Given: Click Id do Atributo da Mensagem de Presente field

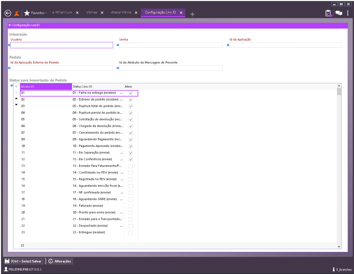Looking at the screenshot, I should pyautogui.click(x=171, y=68).
